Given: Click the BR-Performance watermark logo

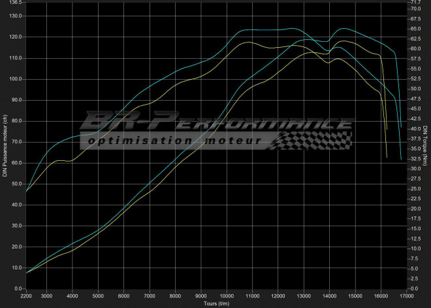Looking at the screenshot, I should coord(215,122).
